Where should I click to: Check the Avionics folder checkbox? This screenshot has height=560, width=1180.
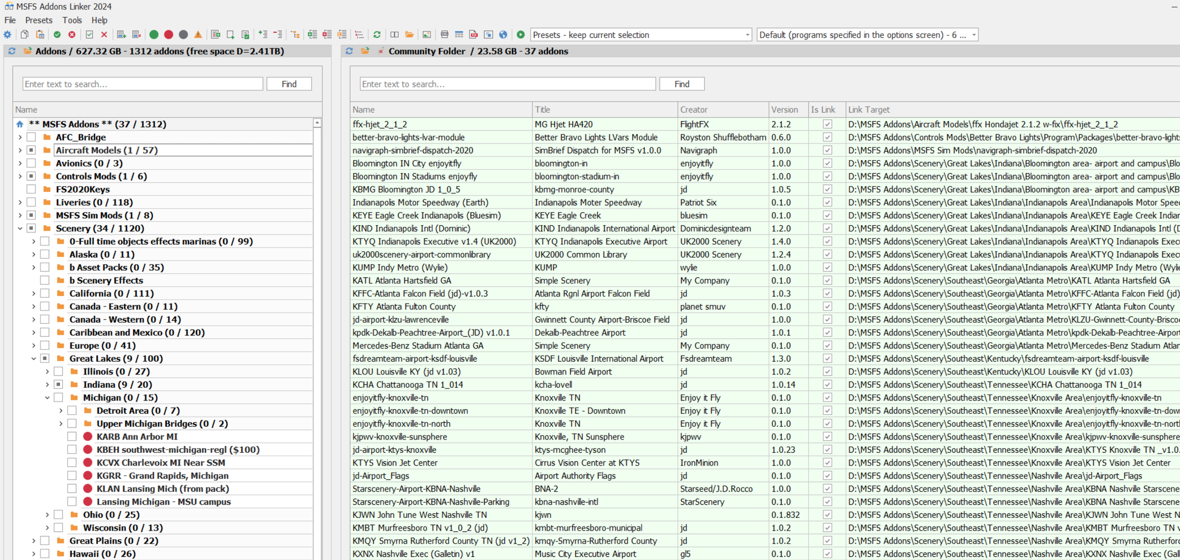[x=31, y=163]
